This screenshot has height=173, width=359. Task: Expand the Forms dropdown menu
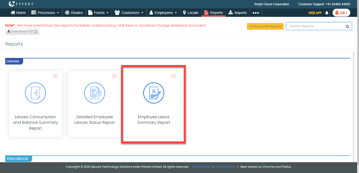98,13
